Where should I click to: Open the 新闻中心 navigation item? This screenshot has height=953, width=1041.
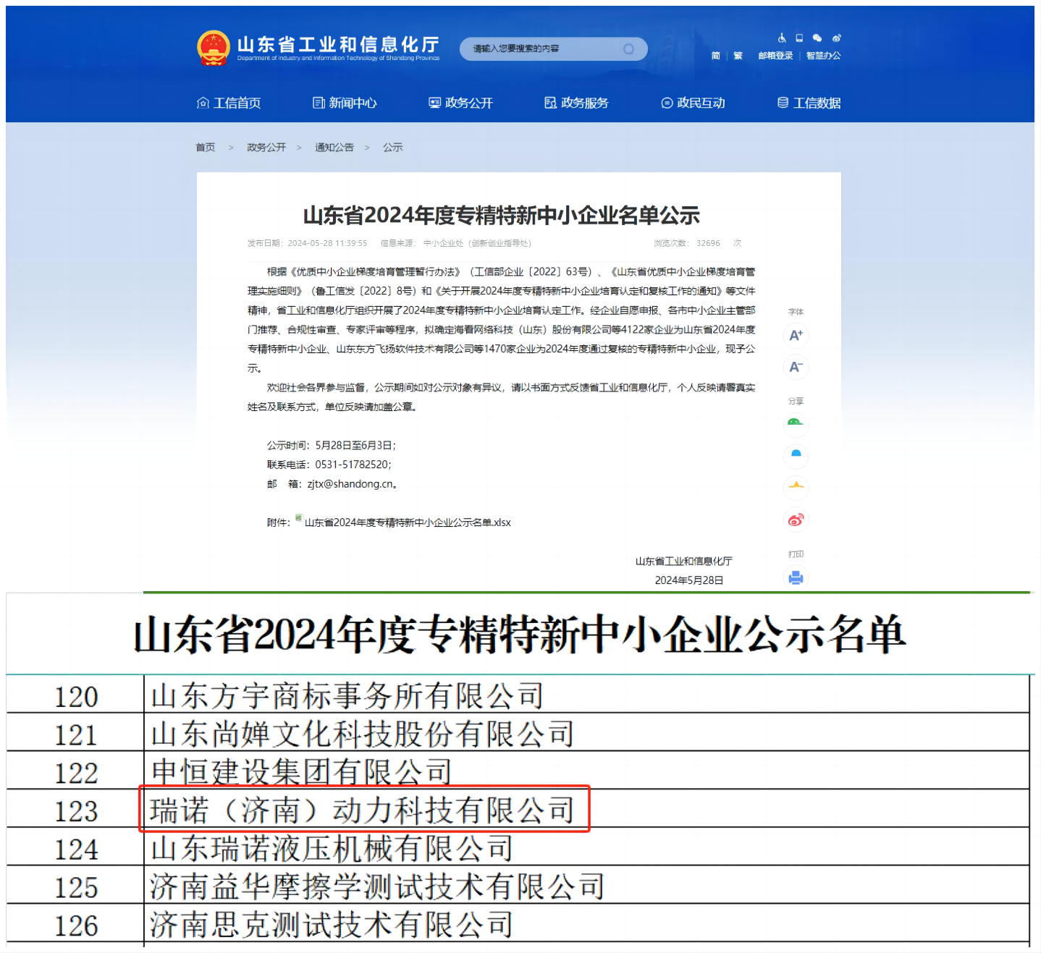[345, 103]
